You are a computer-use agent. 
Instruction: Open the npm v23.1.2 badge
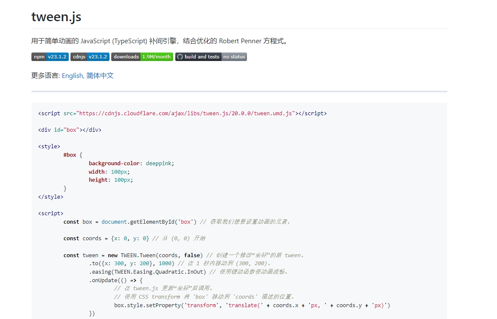click(x=50, y=57)
